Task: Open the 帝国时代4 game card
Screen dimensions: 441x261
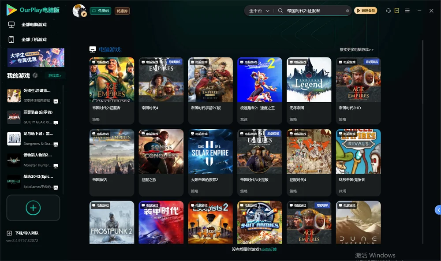Action: [161, 90]
